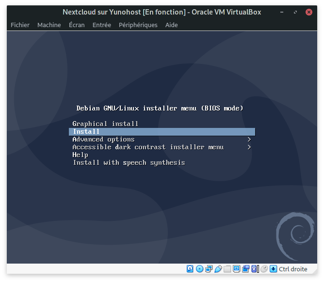Viewport: 324px width, 282px height.
Task: Select the Help entry
Action: 80,155
